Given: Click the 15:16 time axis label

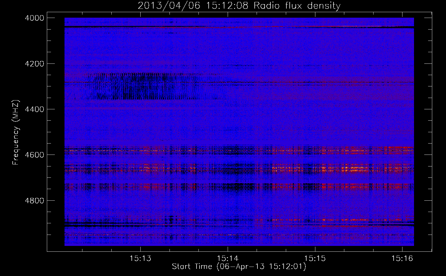Looking at the screenshot, I should pos(402,258).
